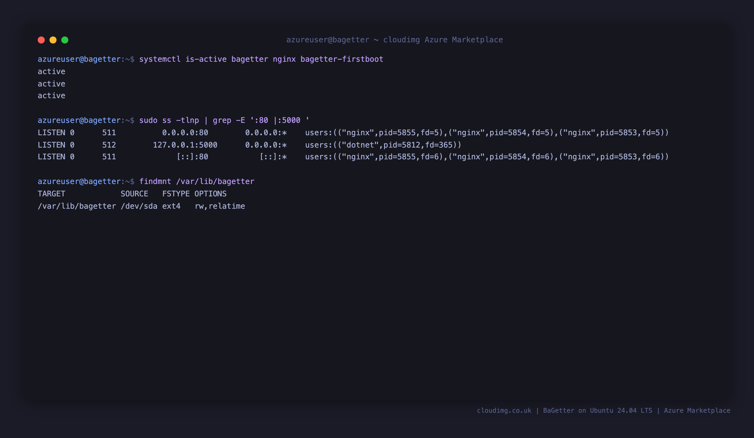Click the green maximize window dot

[x=65, y=40]
